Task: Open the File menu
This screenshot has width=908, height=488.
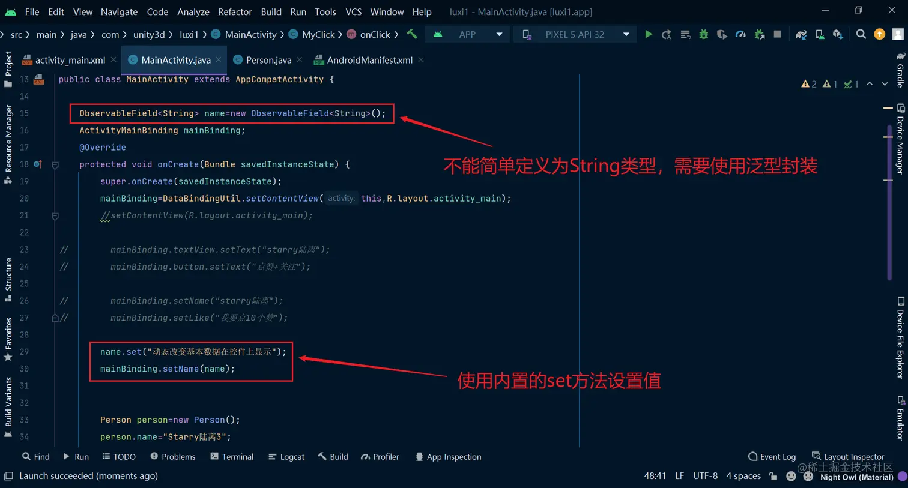Action: (x=32, y=12)
